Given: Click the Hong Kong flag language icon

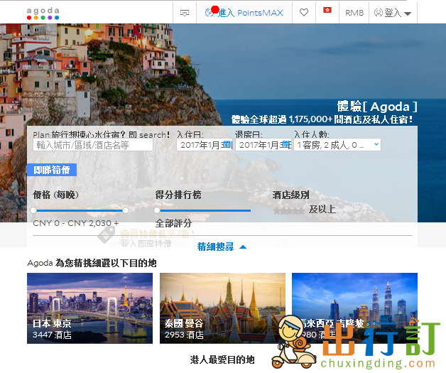Looking at the screenshot, I should point(327,10).
